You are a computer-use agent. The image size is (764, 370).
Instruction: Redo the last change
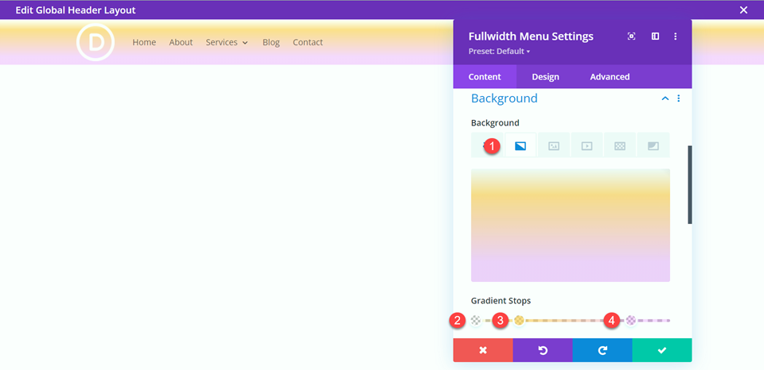602,350
